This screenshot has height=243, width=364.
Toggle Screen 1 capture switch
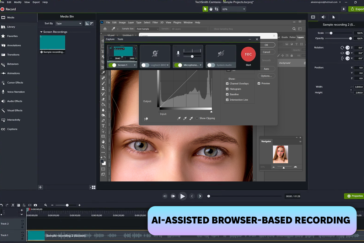coord(112,65)
